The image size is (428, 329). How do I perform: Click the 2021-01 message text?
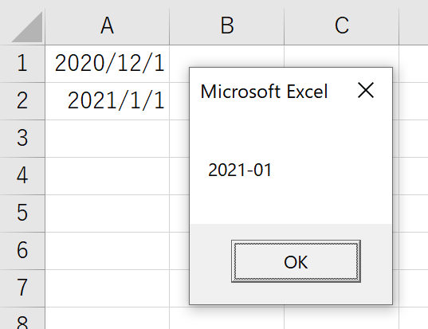tap(240, 170)
